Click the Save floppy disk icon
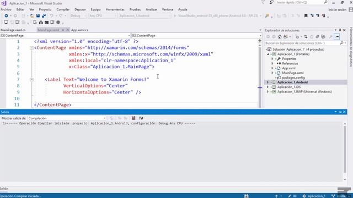This screenshot has width=353, height=198. pos(38,16)
